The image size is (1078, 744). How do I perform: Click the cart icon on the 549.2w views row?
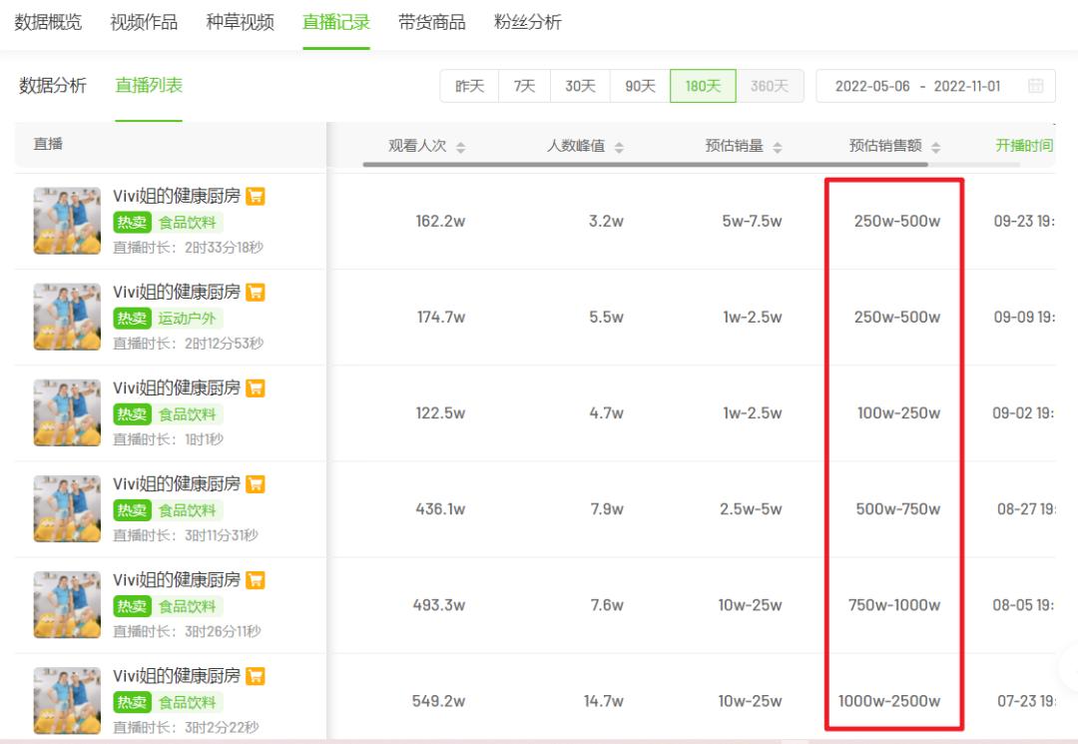[x=256, y=676]
